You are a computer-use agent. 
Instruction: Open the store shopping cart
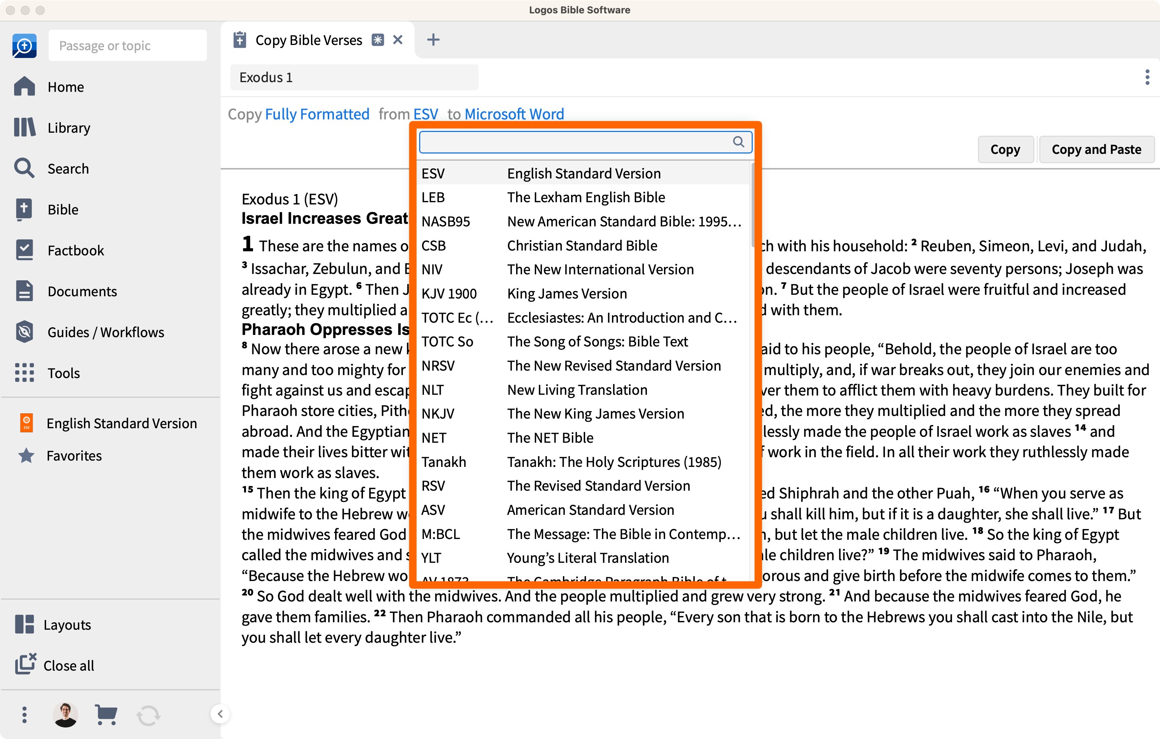coord(106,715)
